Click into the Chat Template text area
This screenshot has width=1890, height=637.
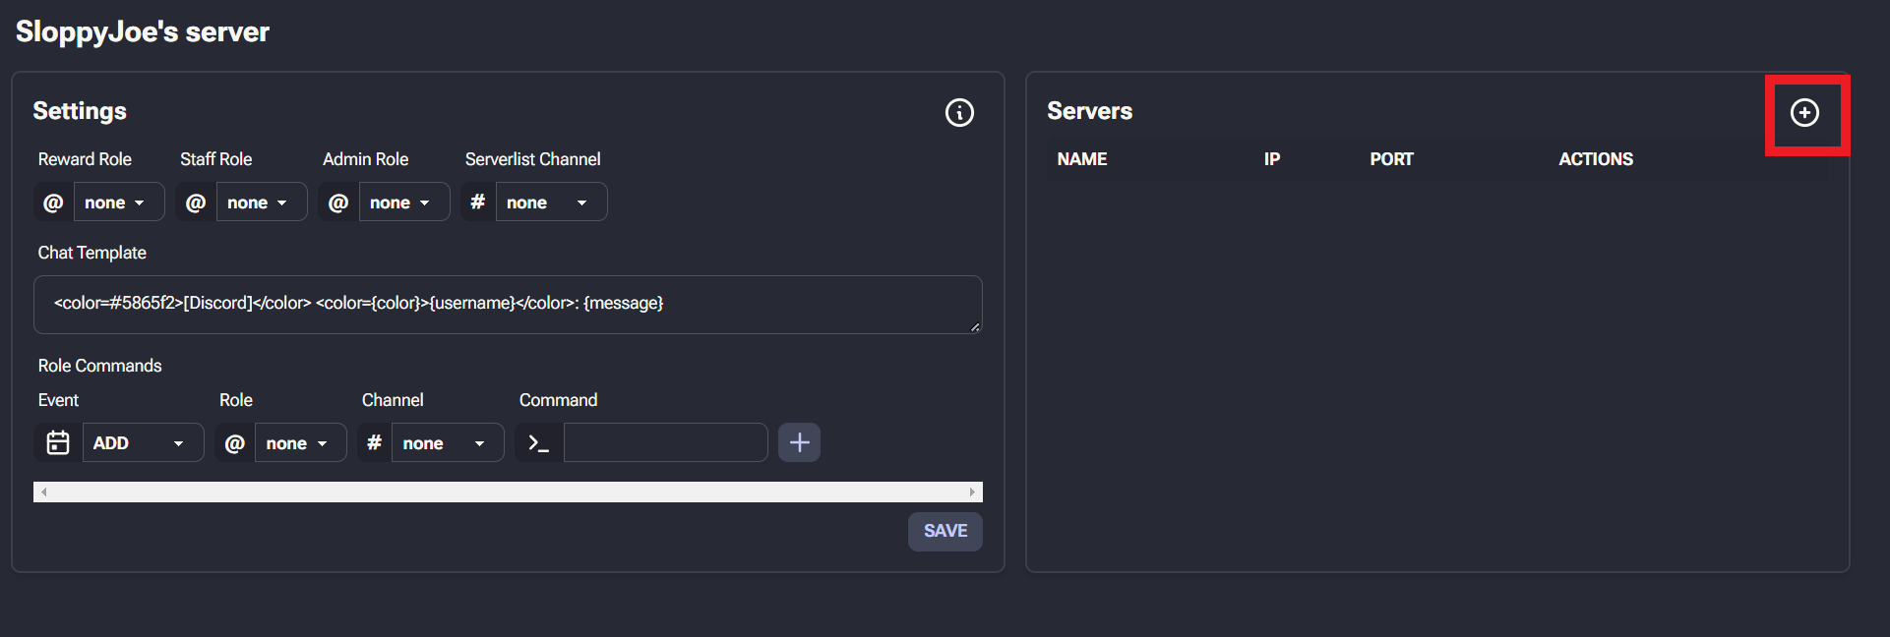[x=508, y=305]
